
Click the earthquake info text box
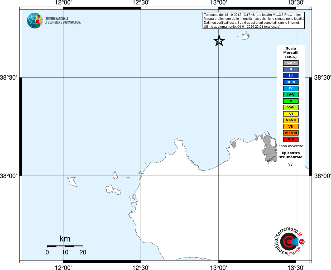click(253, 21)
